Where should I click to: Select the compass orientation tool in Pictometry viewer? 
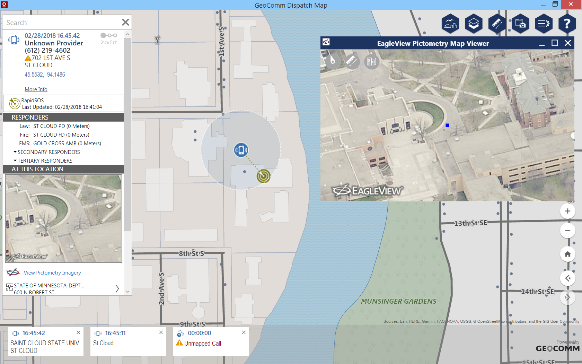tap(333, 61)
